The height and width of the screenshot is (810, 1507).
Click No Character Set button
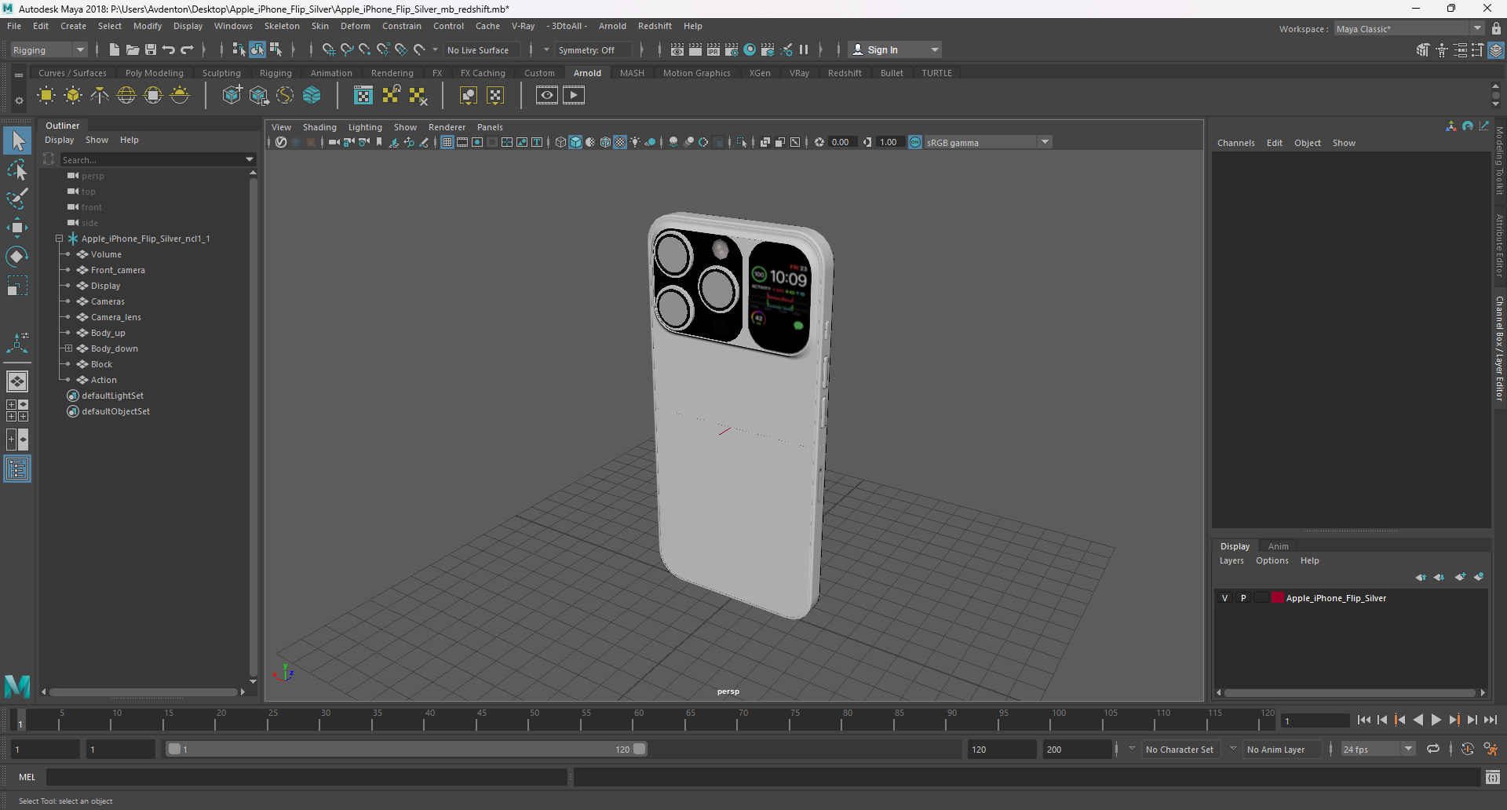(1179, 750)
